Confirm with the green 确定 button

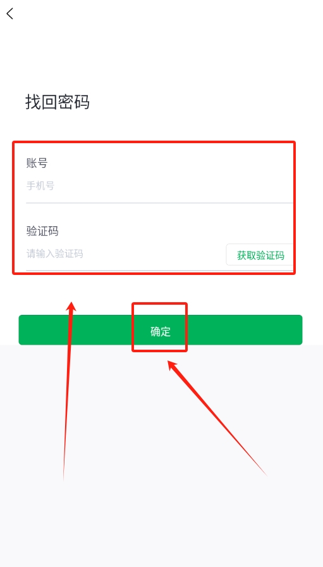click(161, 330)
